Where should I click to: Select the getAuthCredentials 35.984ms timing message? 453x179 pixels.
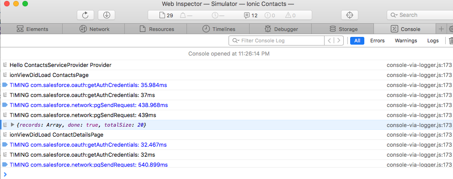click(x=88, y=85)
